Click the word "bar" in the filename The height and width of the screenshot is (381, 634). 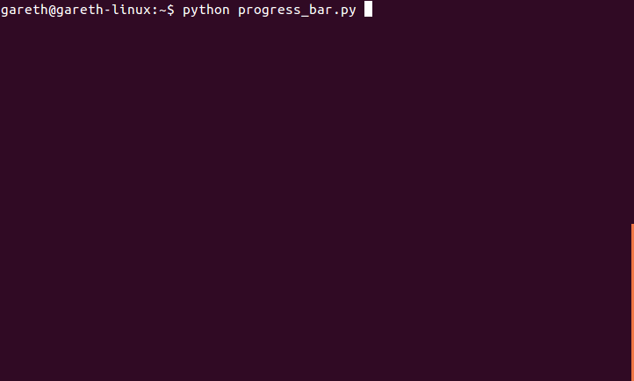click(321, 10)
